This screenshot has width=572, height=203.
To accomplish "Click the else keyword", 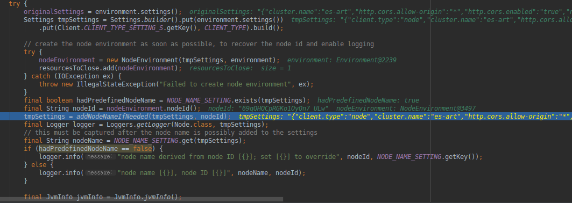I will [x=39, y=165].
